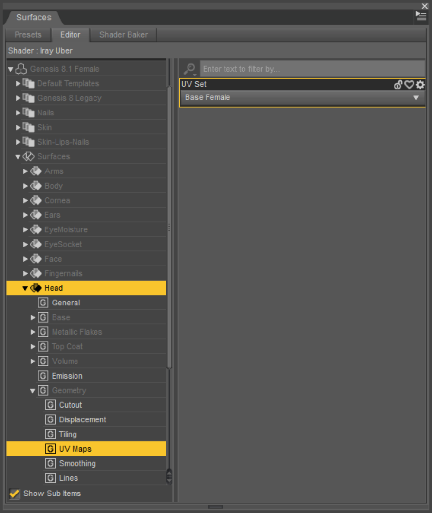Click the Genesis 8.1 Female figure icon
432x513 pixels.
[21, 69]
